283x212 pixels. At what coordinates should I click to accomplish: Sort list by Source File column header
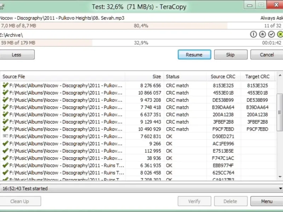[63, 76]
